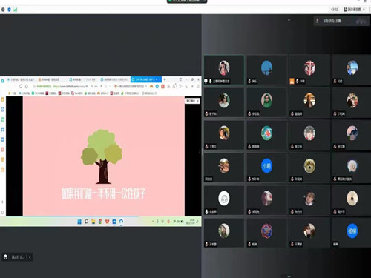Click the active speaker banner top right

coord(341,21)
